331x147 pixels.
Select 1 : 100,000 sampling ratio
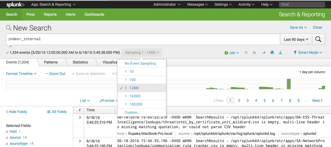point(142,104)
